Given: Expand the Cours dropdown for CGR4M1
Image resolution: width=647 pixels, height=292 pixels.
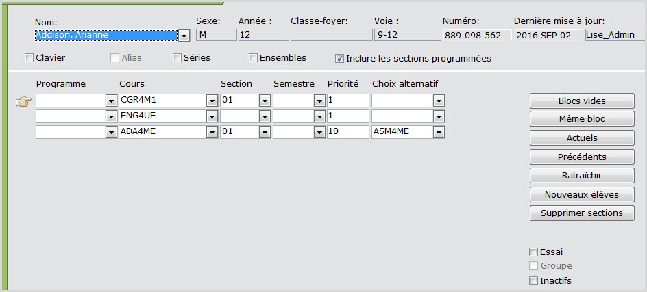Looking at the screenshot, I should (x=212, y=101).
